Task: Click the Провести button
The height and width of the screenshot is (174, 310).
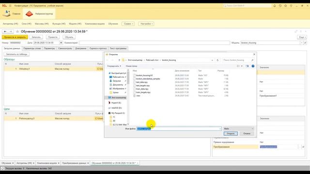Action: [x=53, y=37]
